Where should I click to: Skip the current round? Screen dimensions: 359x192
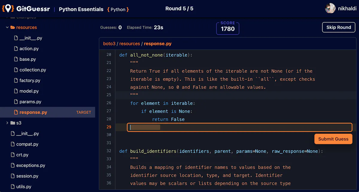338,27
